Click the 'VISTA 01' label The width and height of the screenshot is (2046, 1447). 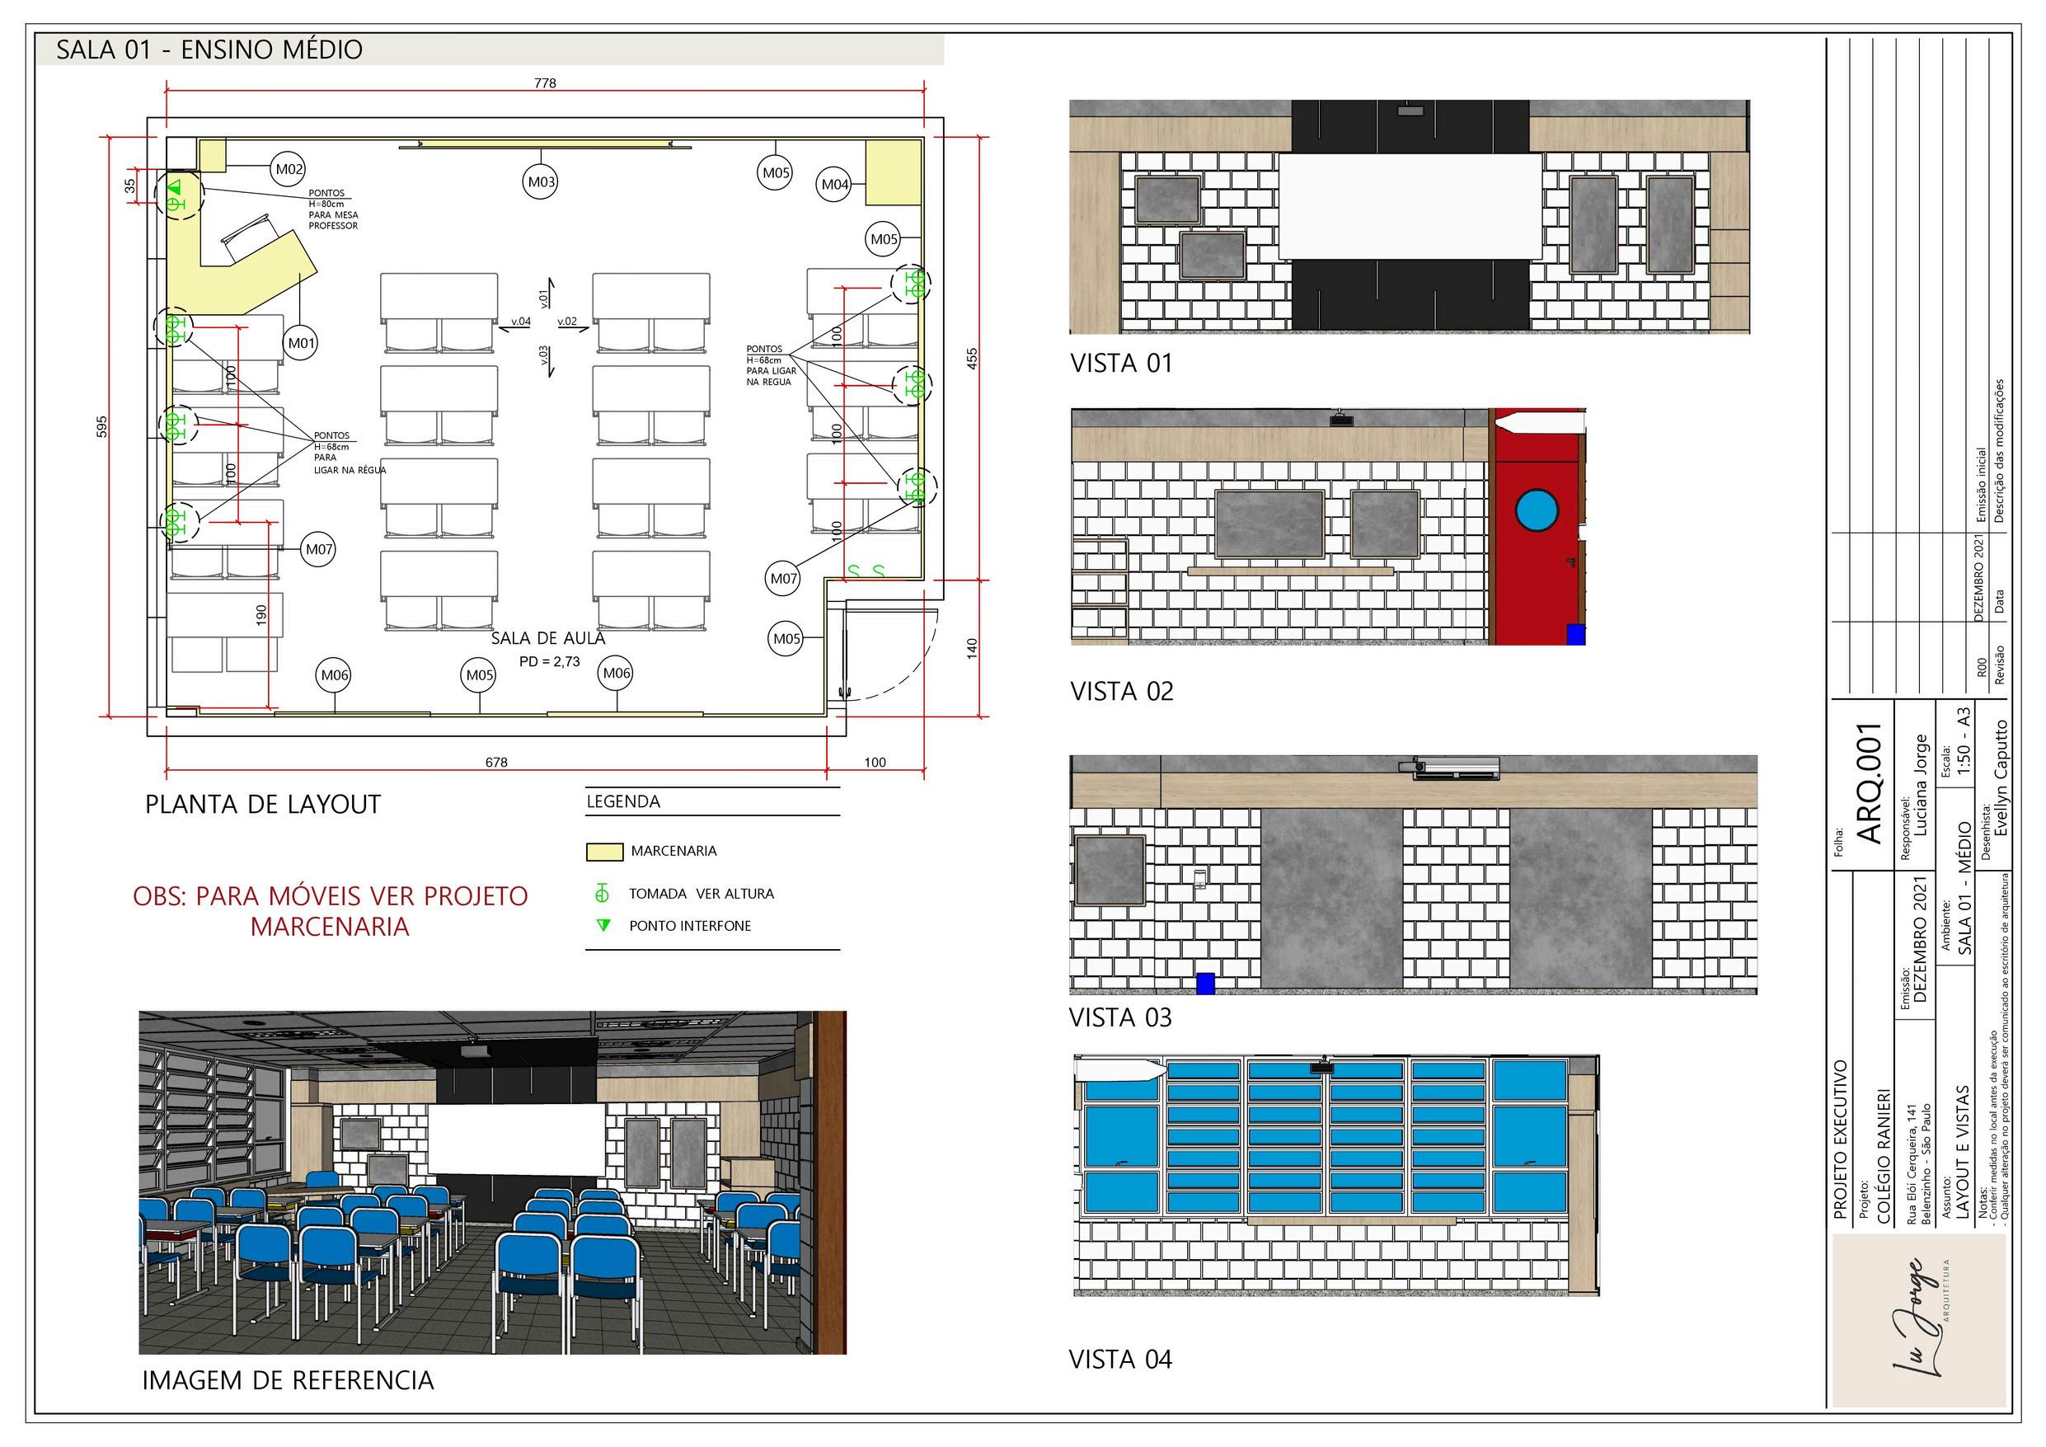[x=1121, y=364]
